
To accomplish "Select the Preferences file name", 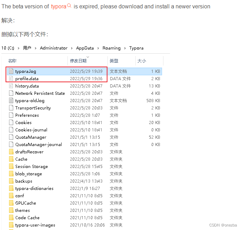I will pos(27,115).
